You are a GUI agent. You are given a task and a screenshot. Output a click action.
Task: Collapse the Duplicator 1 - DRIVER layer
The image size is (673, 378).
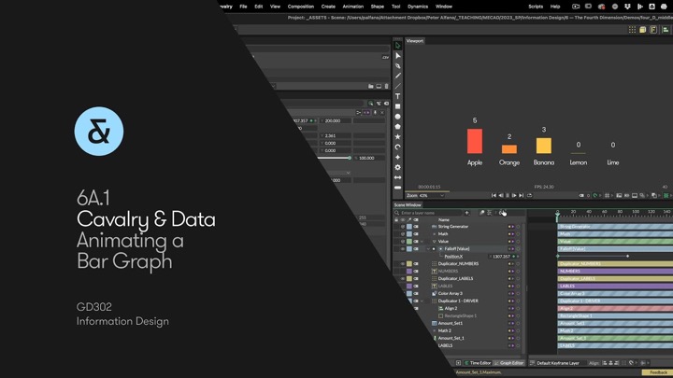tap(422, 301)
